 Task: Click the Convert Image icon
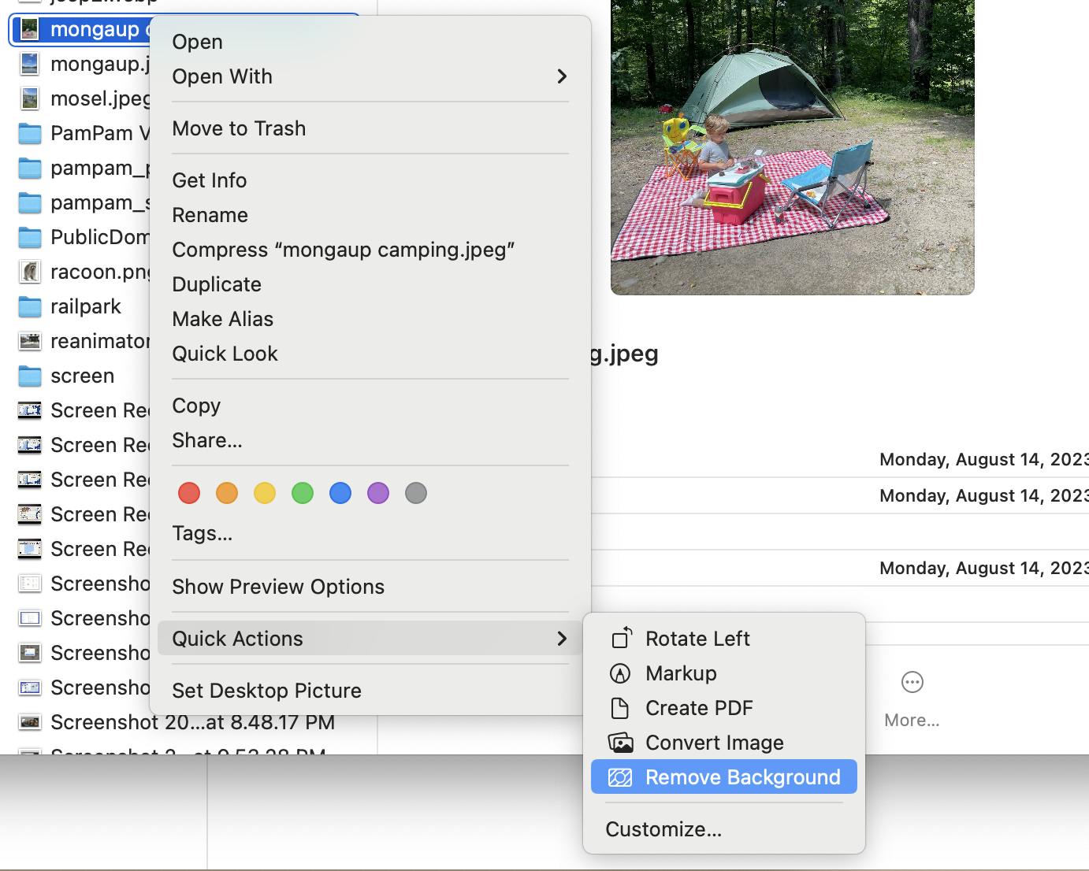pos(621,743)
